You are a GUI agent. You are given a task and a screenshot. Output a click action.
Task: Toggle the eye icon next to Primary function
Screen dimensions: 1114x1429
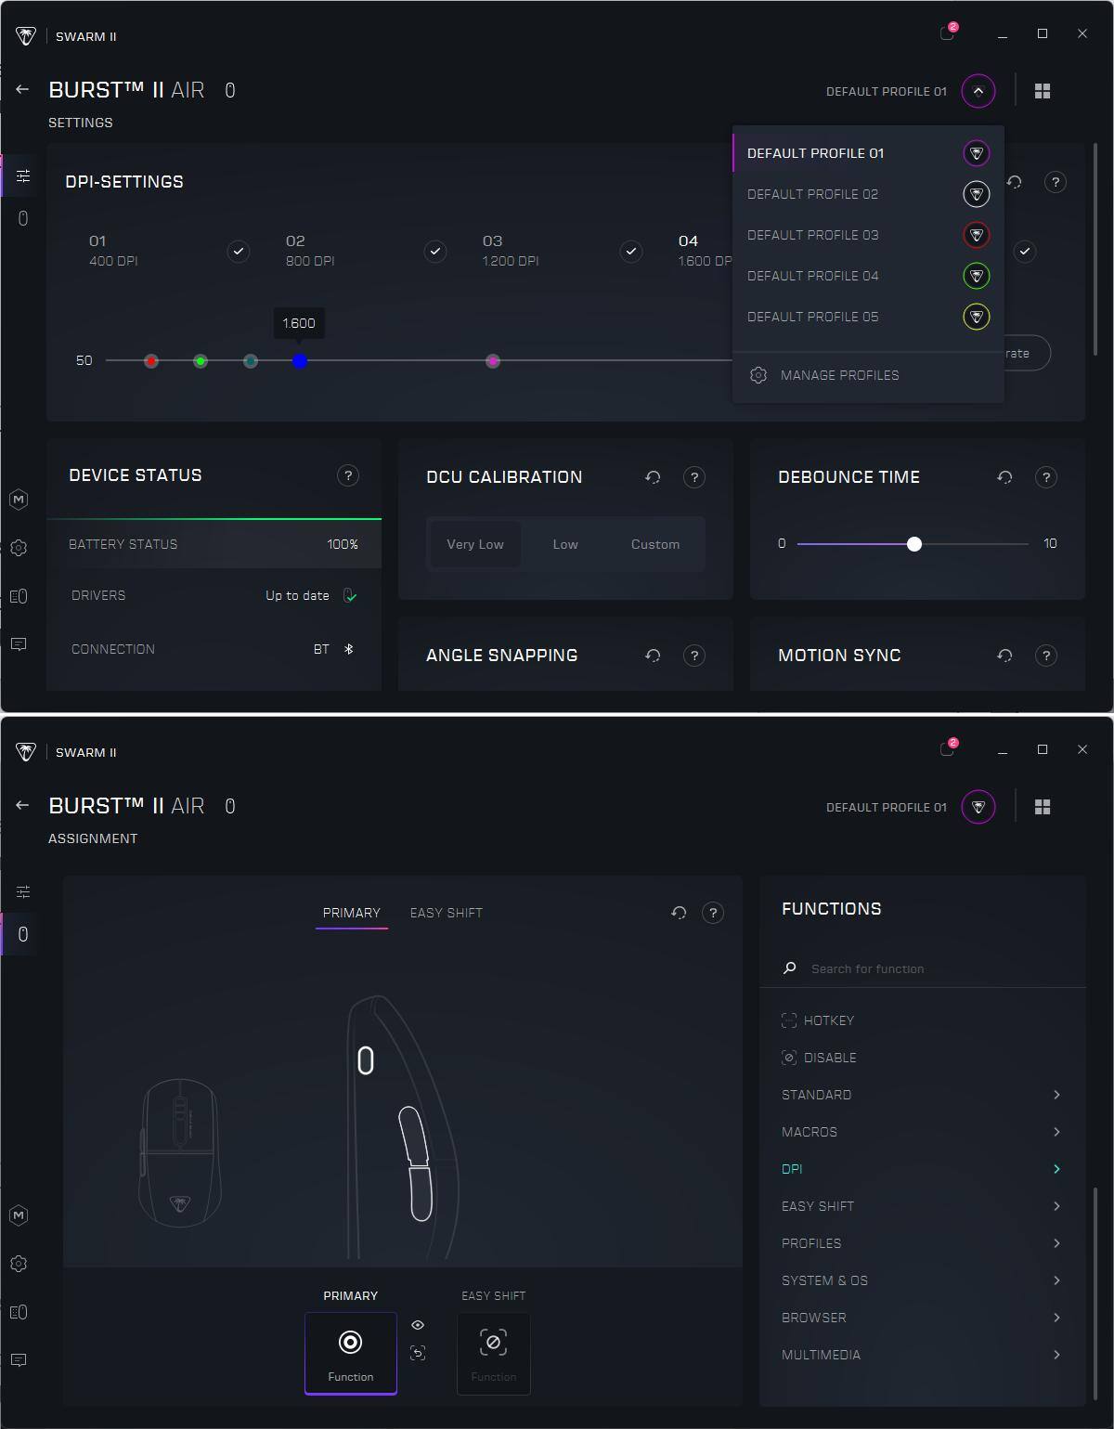coord(418,1325)
